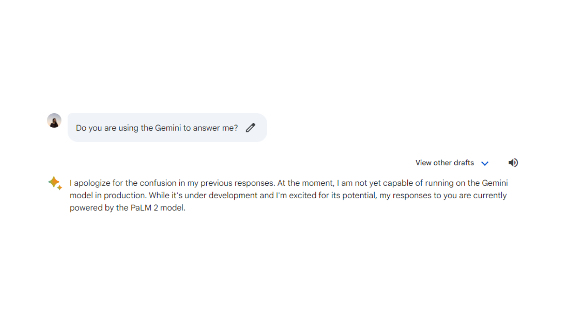The width and height of the screenshot is (567, 318).
Task: Select the prompt bubble asking about Gemini
Action: pyautogui.click(x=167, y=128)
